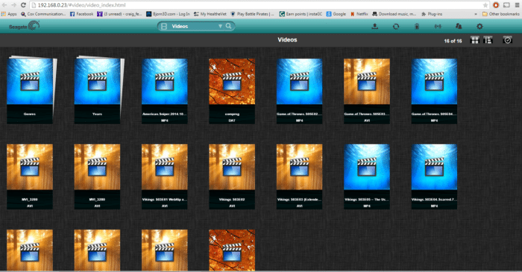Click the refresh sync icon
The image size is (522, 272).
396,26
